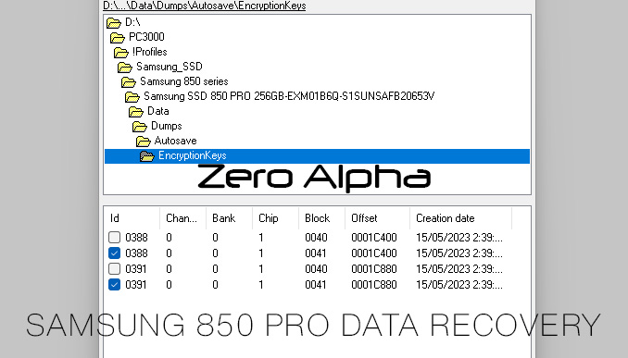Image resolution: width=628 pixels, height=358 pixels.
Task: Click offset 0001C880 in block 0040 row
Action: click(x=374, y=269)
